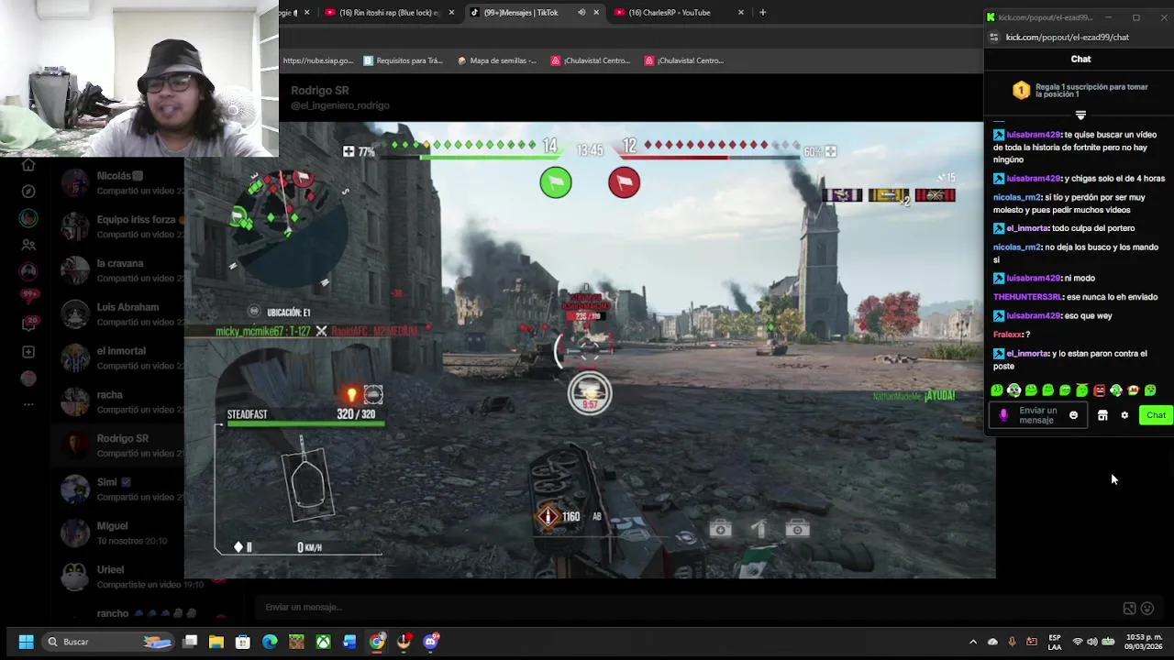Click the taskbar Buscar search box

108,642
